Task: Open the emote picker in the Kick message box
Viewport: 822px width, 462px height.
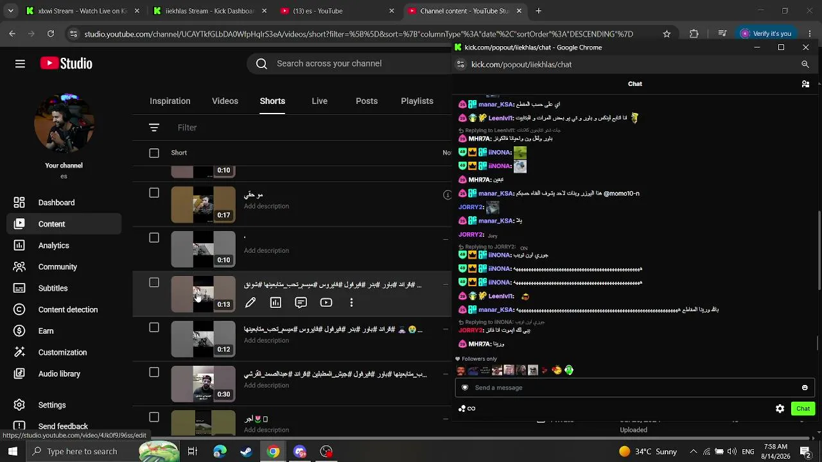Action: click(805, 388)
